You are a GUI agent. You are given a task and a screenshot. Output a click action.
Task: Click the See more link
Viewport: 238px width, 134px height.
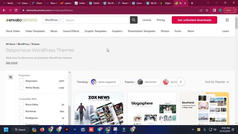tap(12, 63)
